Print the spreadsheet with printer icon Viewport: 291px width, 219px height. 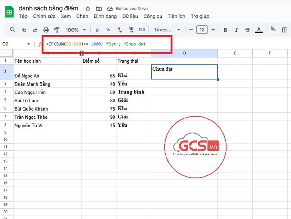[46, 30]
